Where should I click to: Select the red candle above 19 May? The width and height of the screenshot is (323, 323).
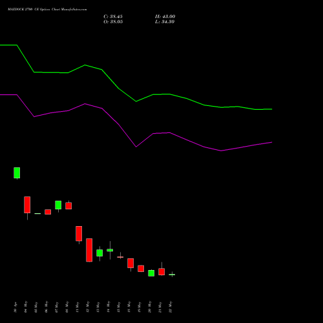(x=141, y=269)
